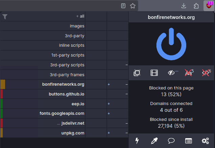Click the filter funnel icon in firewall

coord(5,17)
